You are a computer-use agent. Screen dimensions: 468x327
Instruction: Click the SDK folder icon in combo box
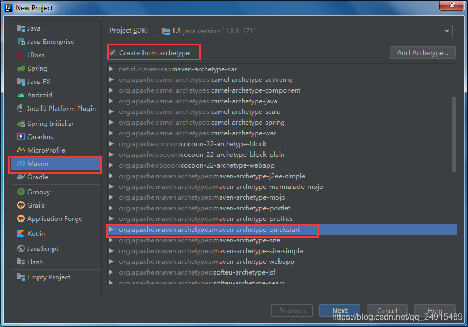click(x=165, y=31)
